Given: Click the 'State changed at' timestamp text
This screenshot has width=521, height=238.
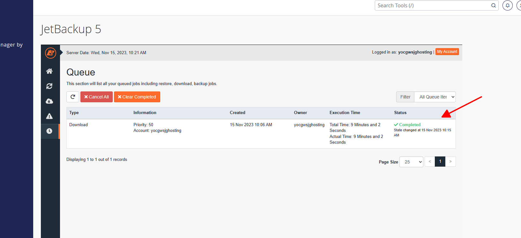Looking at the screenshot, I should click(422, 133).
